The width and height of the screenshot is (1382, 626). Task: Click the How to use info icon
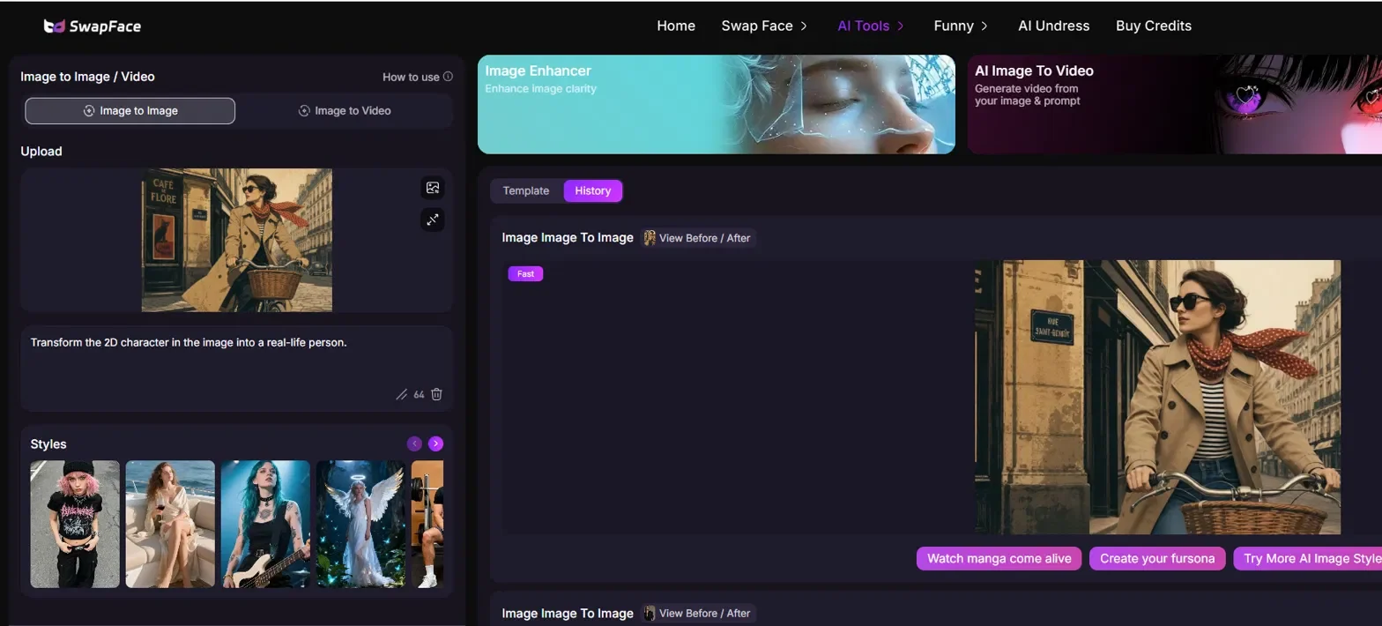coord(448,77)
